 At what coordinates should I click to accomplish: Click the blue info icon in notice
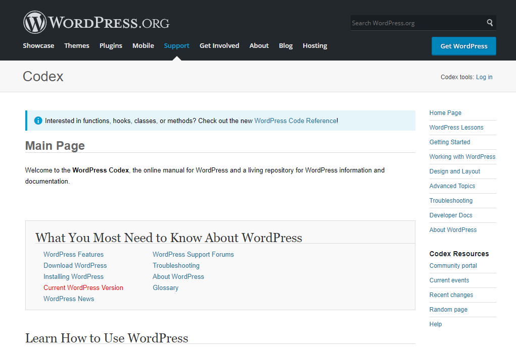[x=38, y=121]
